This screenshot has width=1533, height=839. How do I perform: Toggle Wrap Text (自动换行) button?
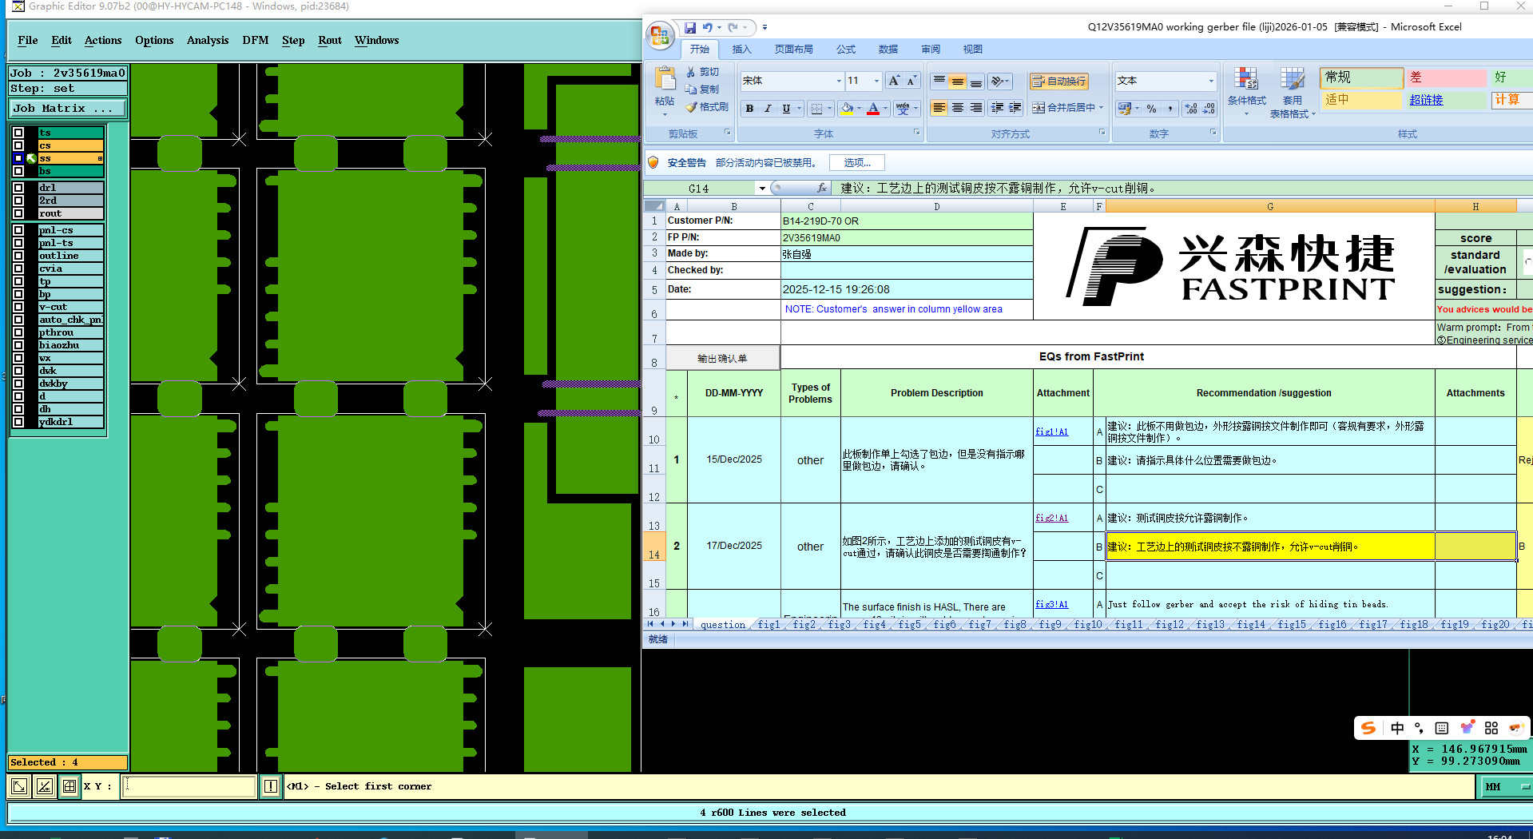[x=1058, y=82]
